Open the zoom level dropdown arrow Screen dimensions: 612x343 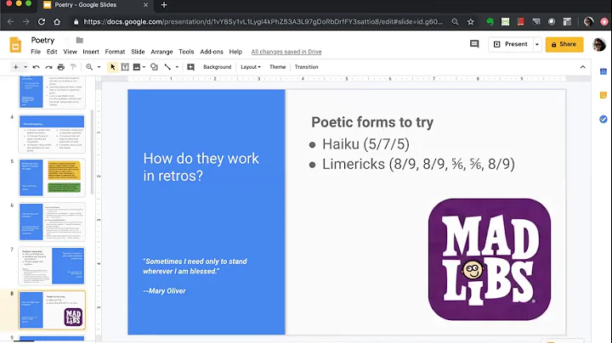(x=99, y=67)
